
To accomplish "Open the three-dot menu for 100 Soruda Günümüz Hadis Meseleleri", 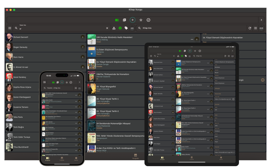I will tap(192, 40).
